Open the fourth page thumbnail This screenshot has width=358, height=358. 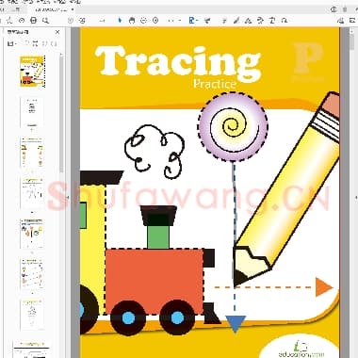click(32, 193)
